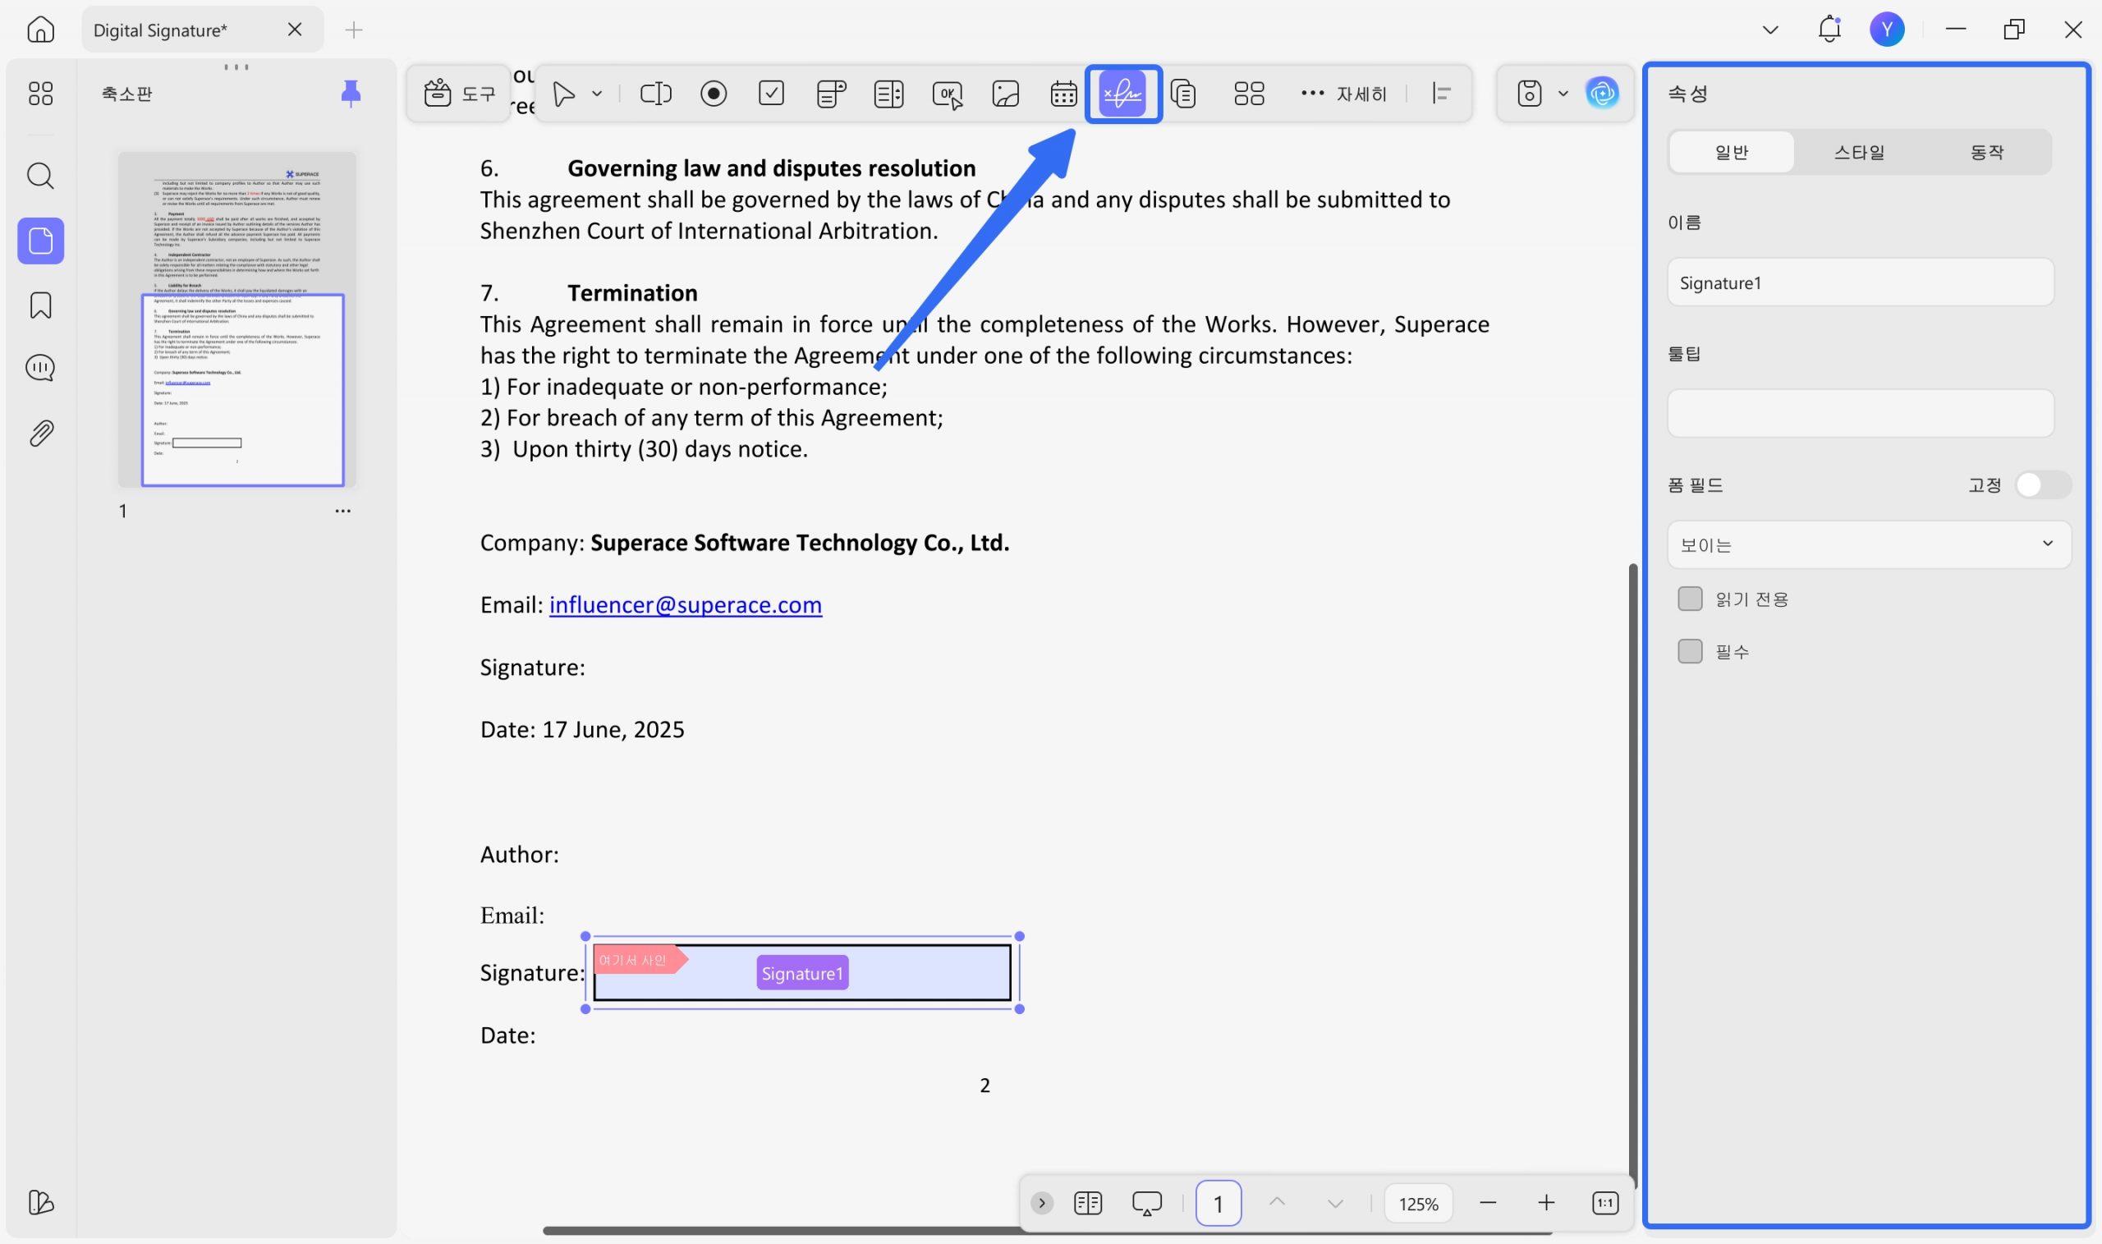The height and width of the screenshot is (1244, 2102).
Task: Collapse the bottom navigation bar arrow
Action: [1041, 1203]
